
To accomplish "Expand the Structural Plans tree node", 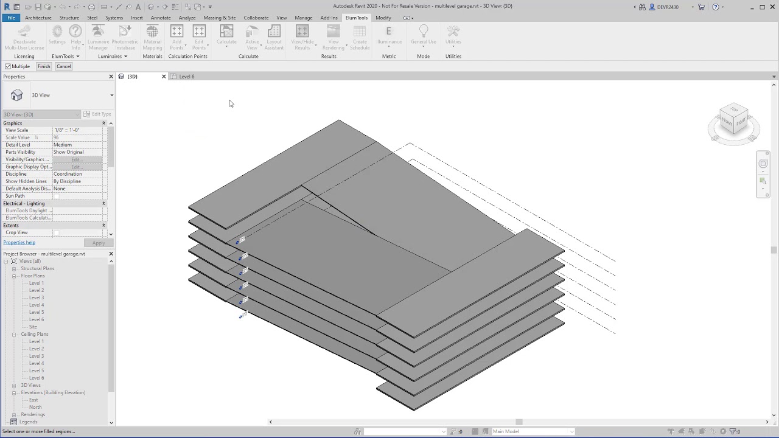I will [x=14, y=269].
